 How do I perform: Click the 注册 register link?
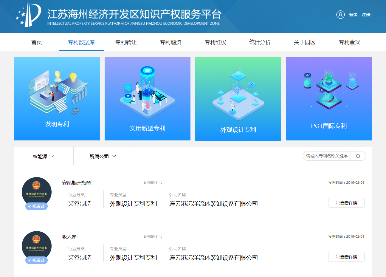tap(366, 15)
